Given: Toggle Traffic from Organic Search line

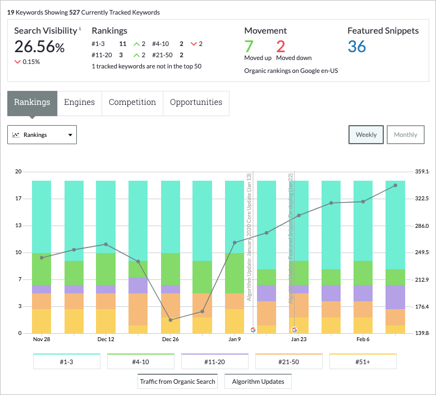Looking at the screenshot, I should (x=177, y=382).
